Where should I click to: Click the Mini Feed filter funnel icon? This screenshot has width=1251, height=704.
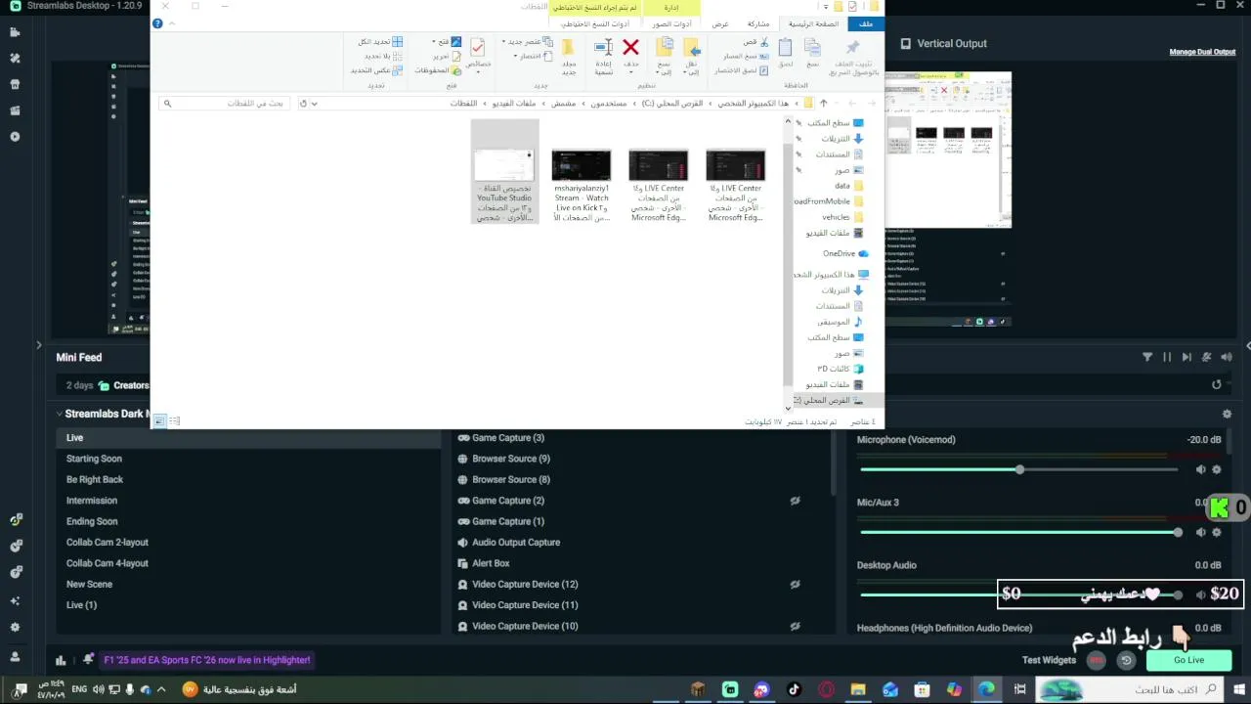[x=1147, y=357]
